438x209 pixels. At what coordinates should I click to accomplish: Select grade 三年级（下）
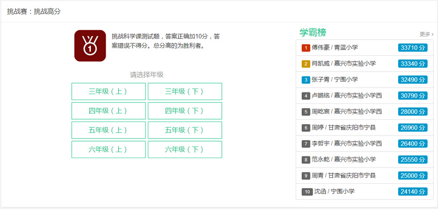[185, 91]
